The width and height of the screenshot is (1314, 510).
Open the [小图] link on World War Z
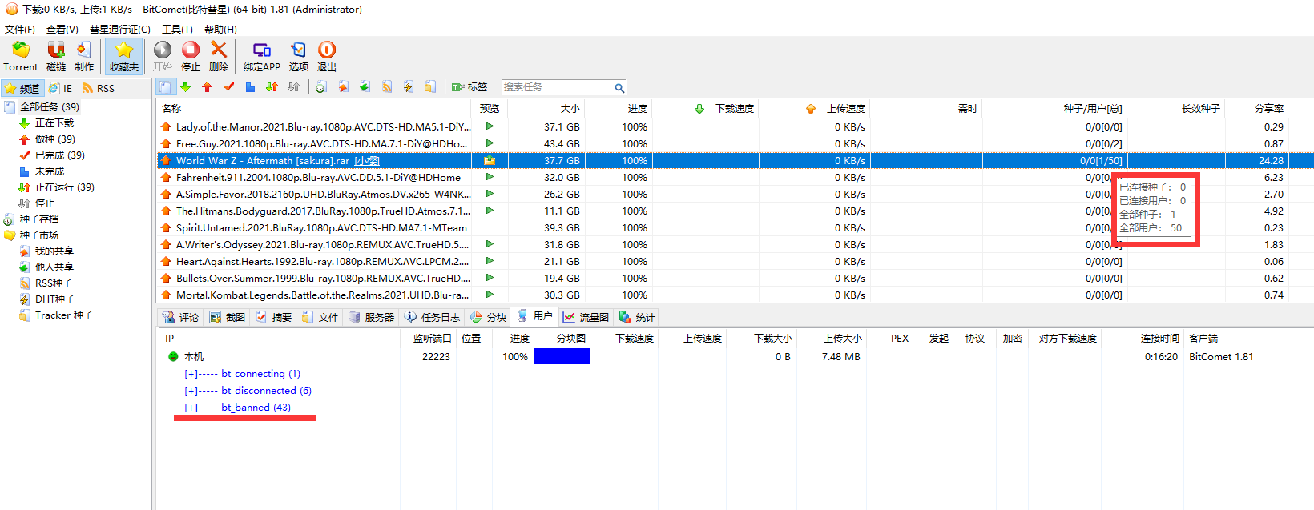367,161
